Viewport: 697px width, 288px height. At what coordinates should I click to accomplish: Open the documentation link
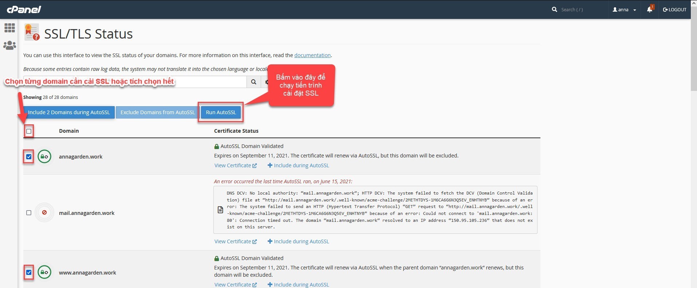pyautogui.click(x=312, y=55)
